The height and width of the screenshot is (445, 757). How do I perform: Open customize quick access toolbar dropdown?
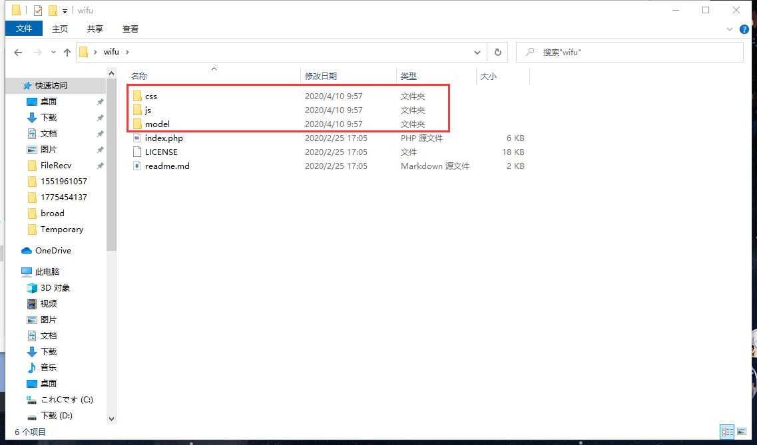(x=65, y=11)
